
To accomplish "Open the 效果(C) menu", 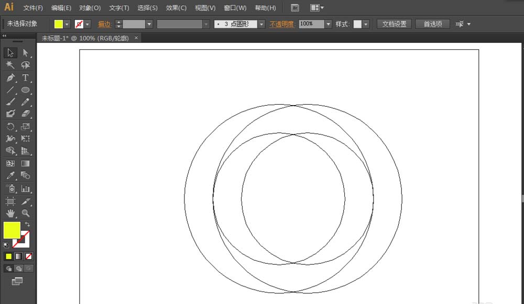I will pyautogui.click(x=176, y=8).
